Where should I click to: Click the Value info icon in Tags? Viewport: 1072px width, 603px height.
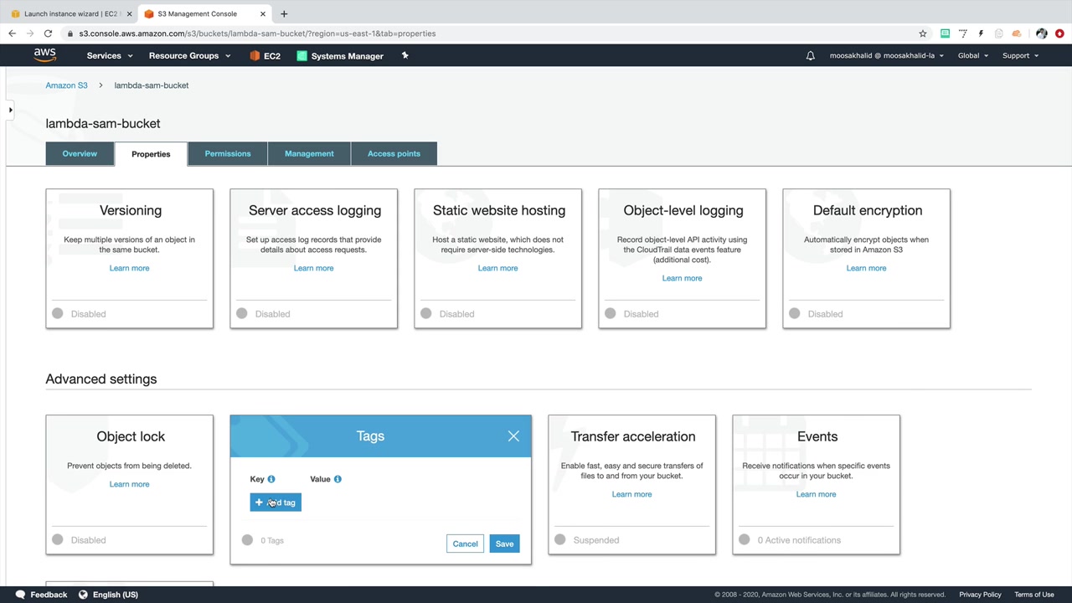[x=338, y=479]
